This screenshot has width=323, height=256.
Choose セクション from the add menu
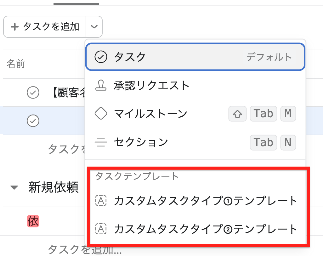pos(195,142)
